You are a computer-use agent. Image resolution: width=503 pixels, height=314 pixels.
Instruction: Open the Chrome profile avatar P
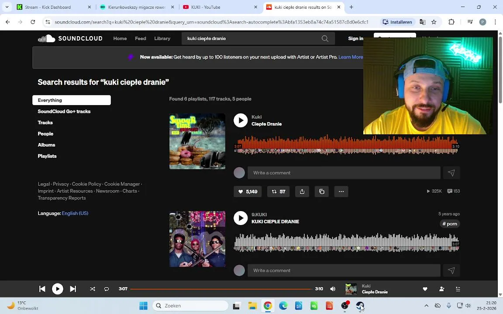pos(482,22)
